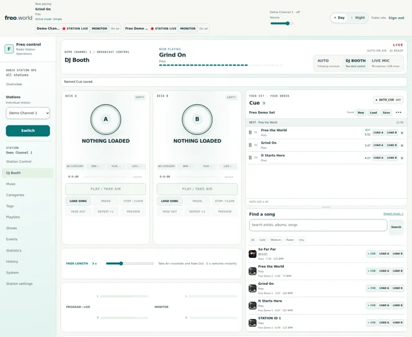The width and height of the screenshot is (412, 337).
Task: Select the All filter chip
Action: pos(252,240)
